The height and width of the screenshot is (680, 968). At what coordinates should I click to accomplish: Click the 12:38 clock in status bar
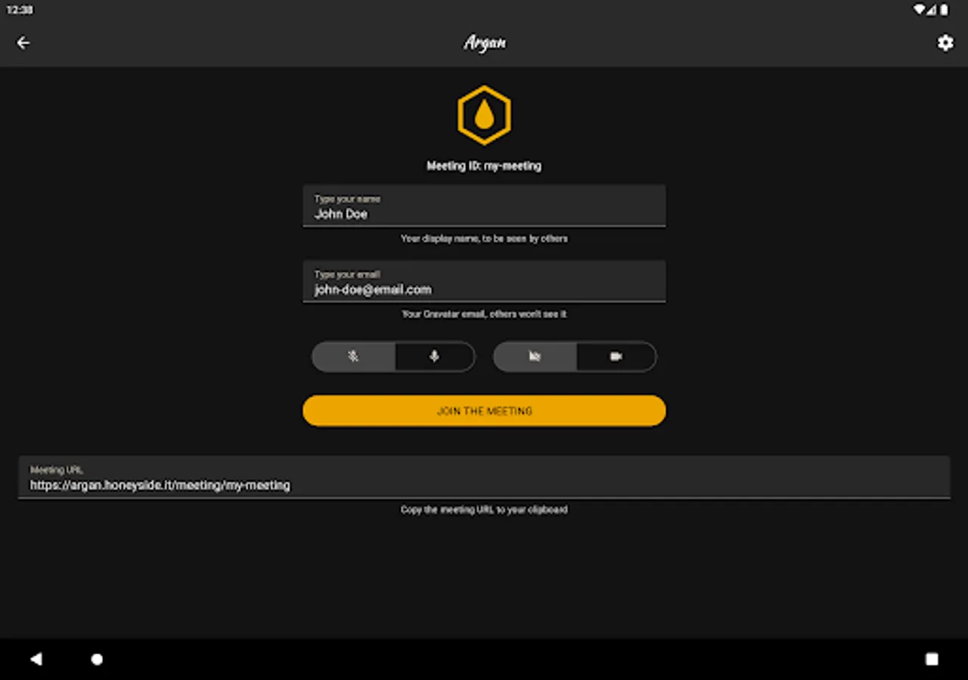pos(20,10)
